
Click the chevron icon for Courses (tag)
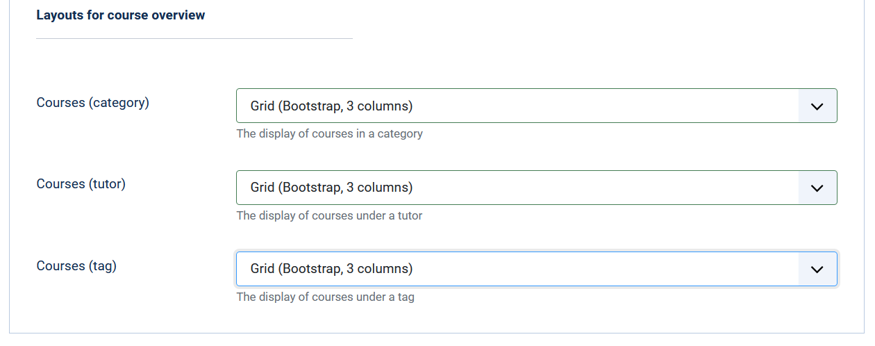817,269
